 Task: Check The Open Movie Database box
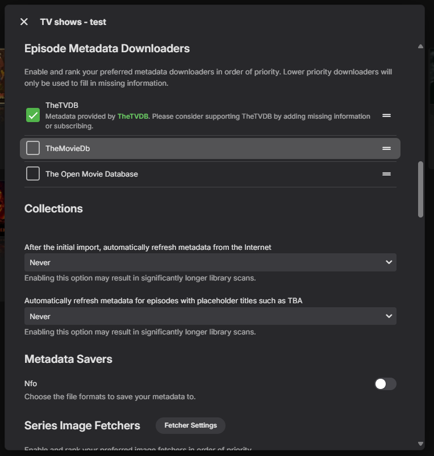click(33, 174)
